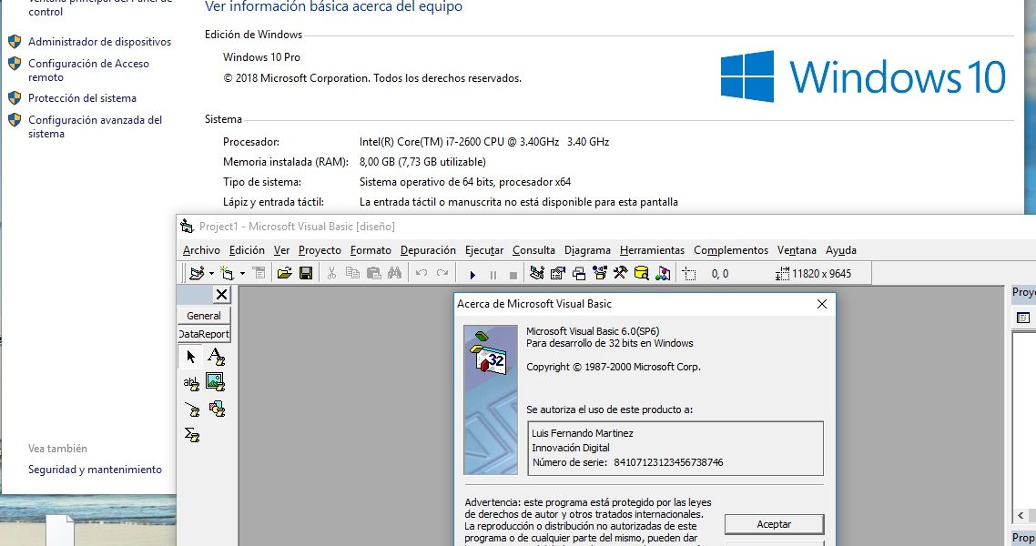Select the RptImage control in the toolbox

(216, 382)
